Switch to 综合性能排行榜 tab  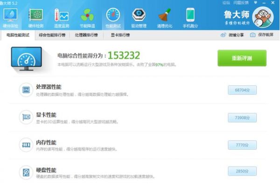click(x=52, y=35)
